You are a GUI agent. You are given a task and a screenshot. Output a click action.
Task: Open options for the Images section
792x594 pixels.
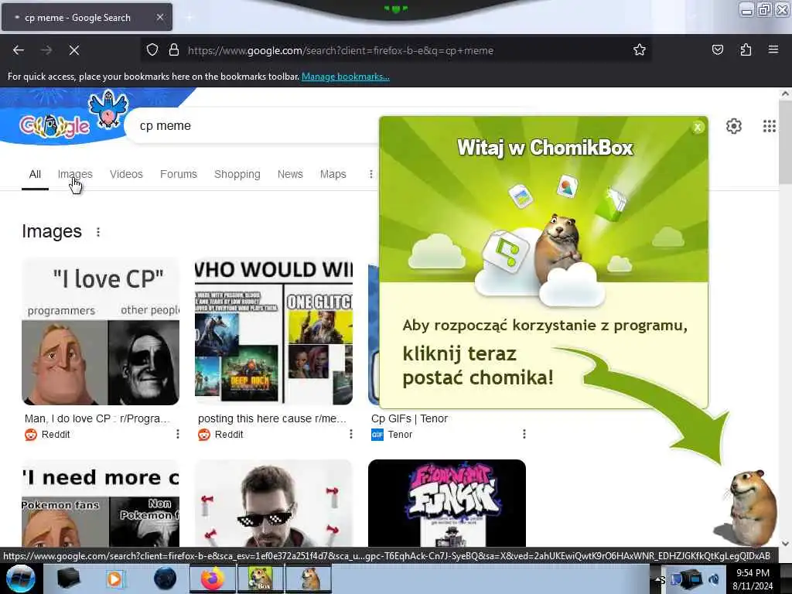pos(98,232)
